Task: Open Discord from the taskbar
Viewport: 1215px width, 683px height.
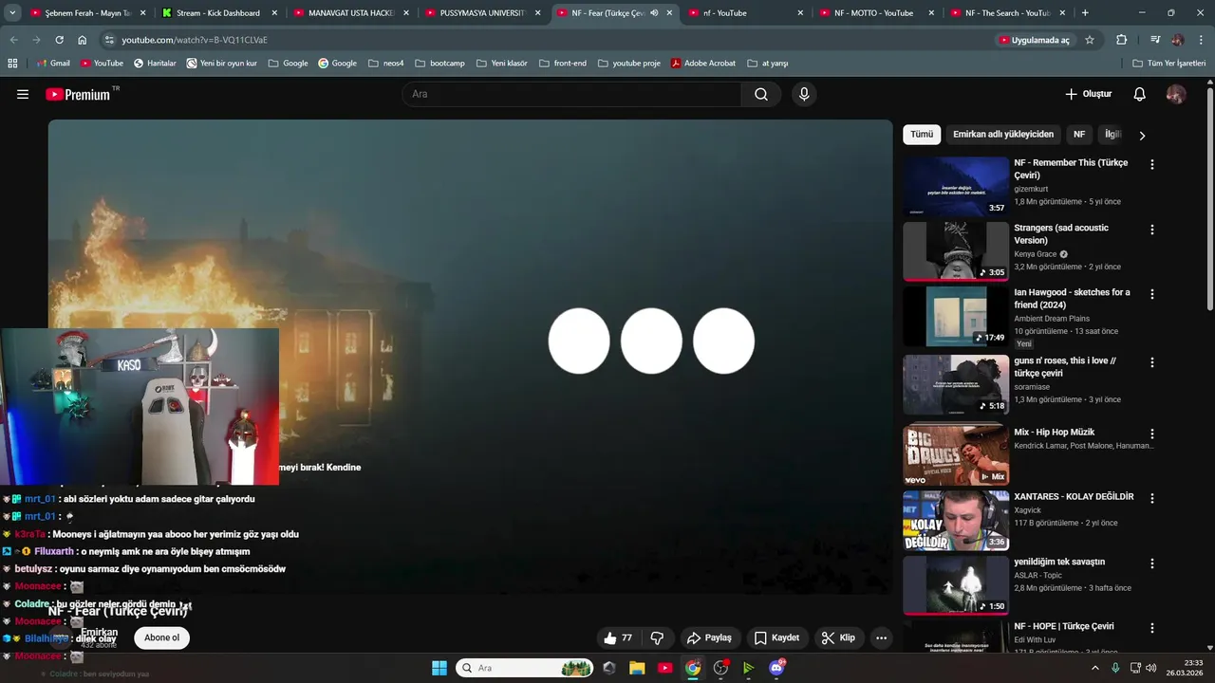Action: pos(776,668)
